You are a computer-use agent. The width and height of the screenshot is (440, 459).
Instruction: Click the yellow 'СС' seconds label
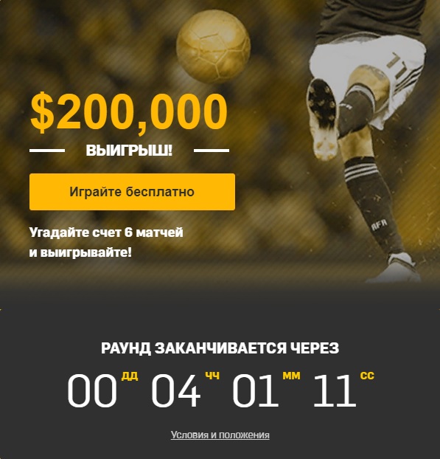pyautogui.click(x=367, y=376)
